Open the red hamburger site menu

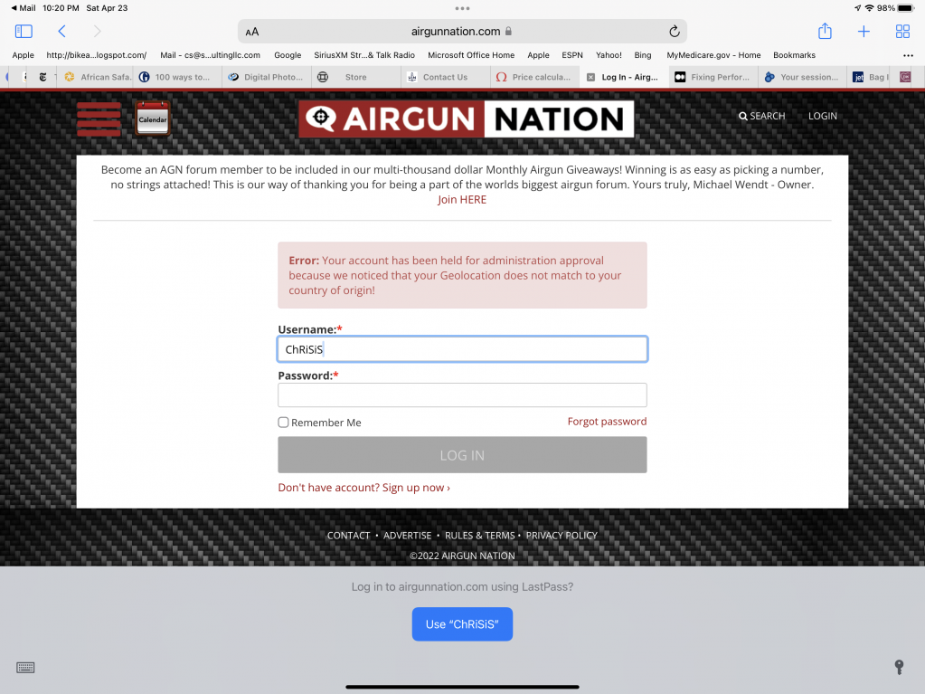[99, 119]
